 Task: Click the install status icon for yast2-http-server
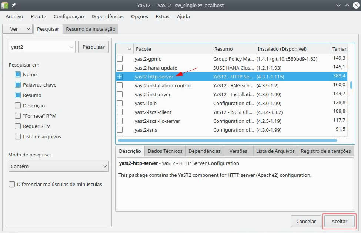click(x=120, y=77)
